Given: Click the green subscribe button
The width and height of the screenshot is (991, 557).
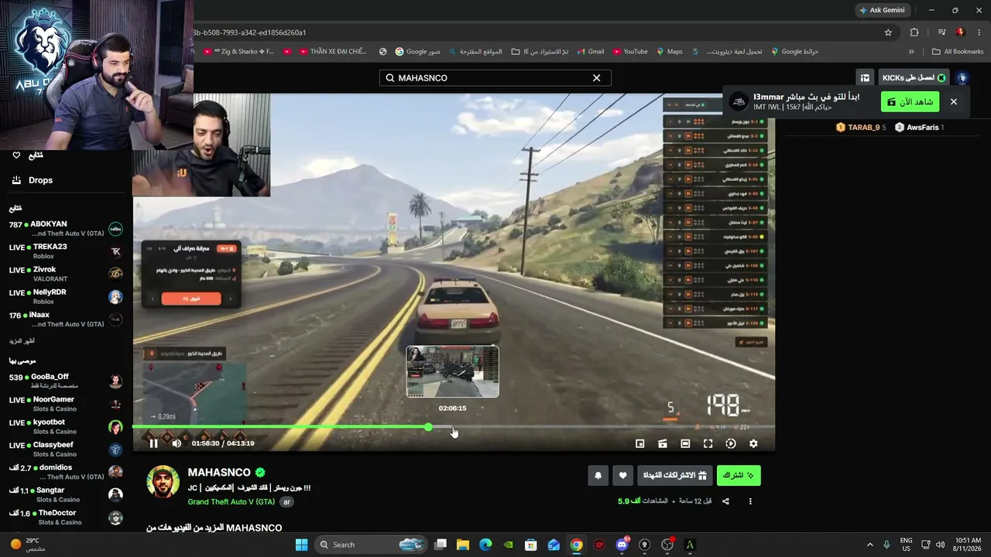Looking at the screenshot, I should pos(739,475).
